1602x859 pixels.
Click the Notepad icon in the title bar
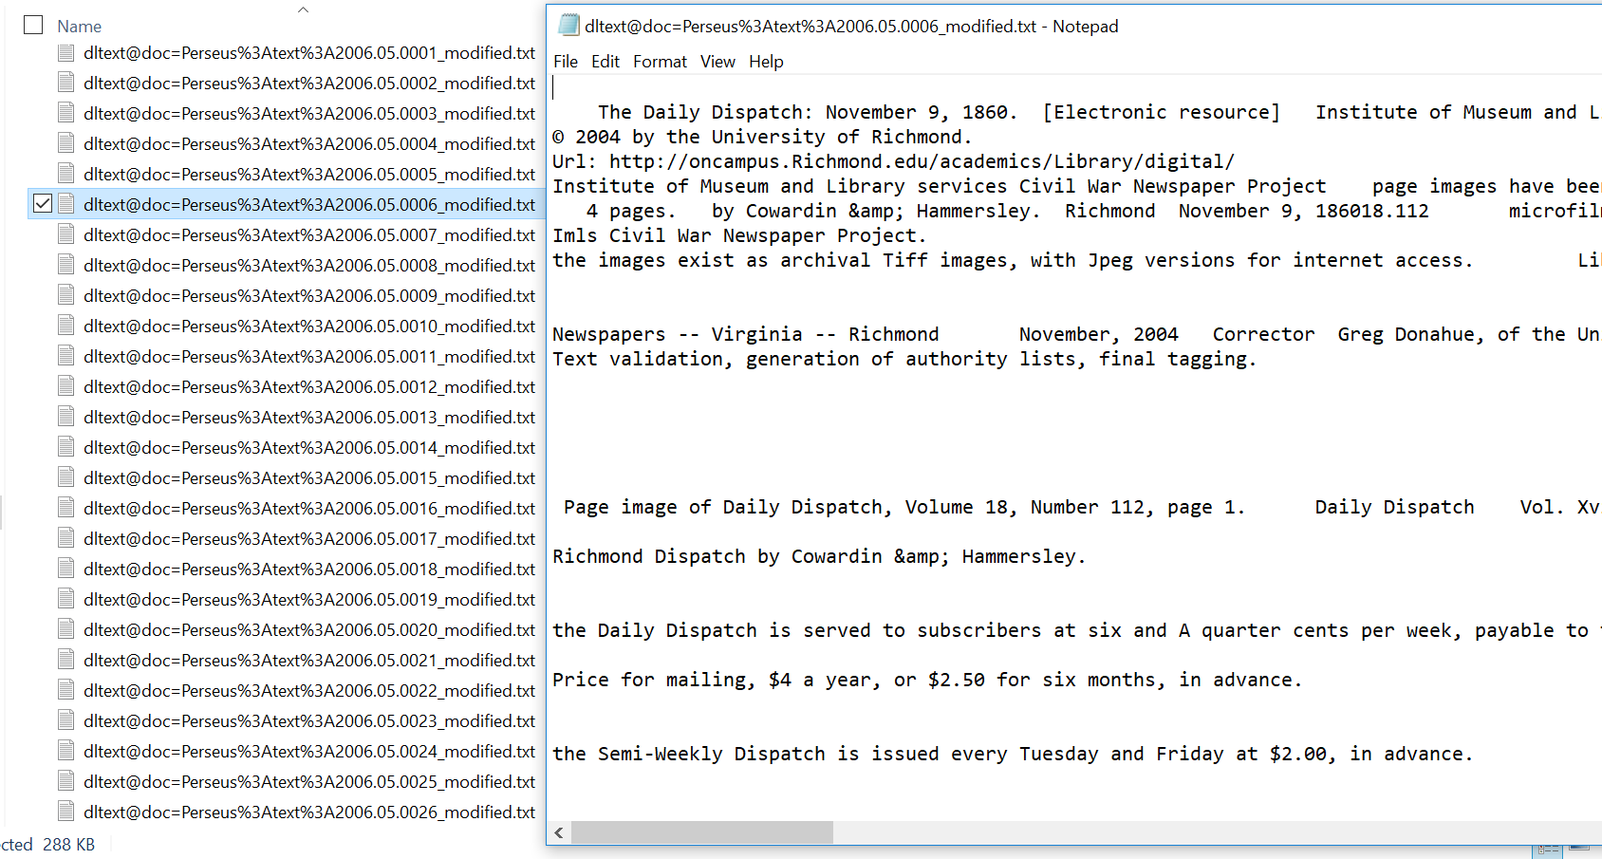(568, 26)
